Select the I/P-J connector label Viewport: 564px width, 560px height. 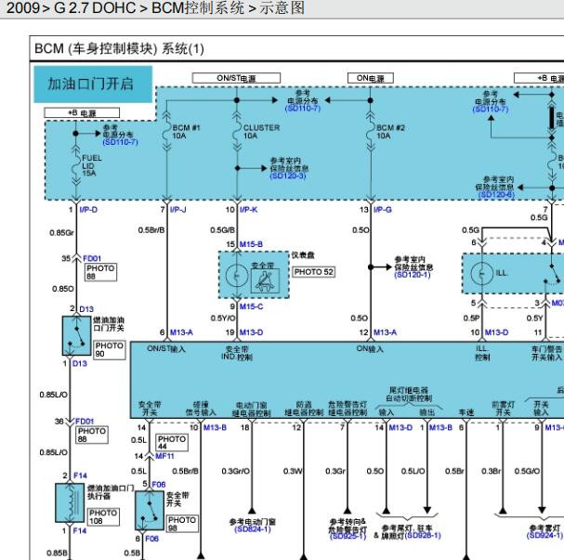[178, 210]
